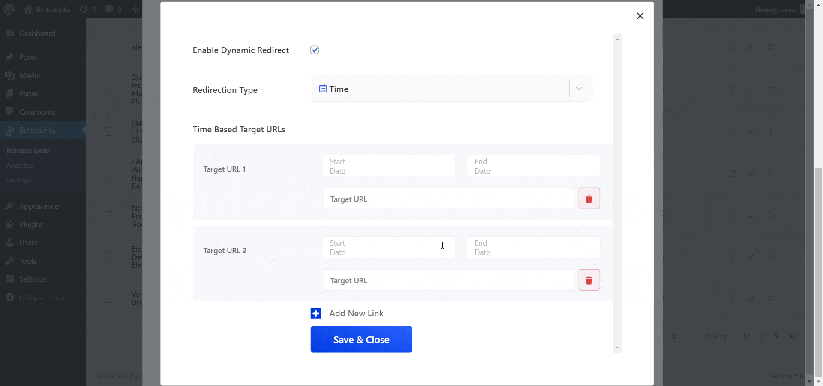Check the topmost row checkbox in the links list
Viewport: 823px width, 386px height.
point(109,47)
